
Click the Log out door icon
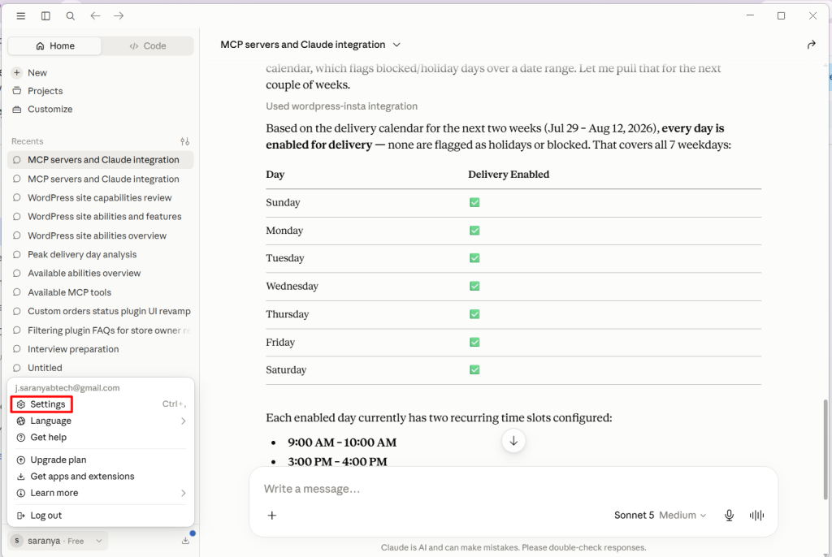20,516
